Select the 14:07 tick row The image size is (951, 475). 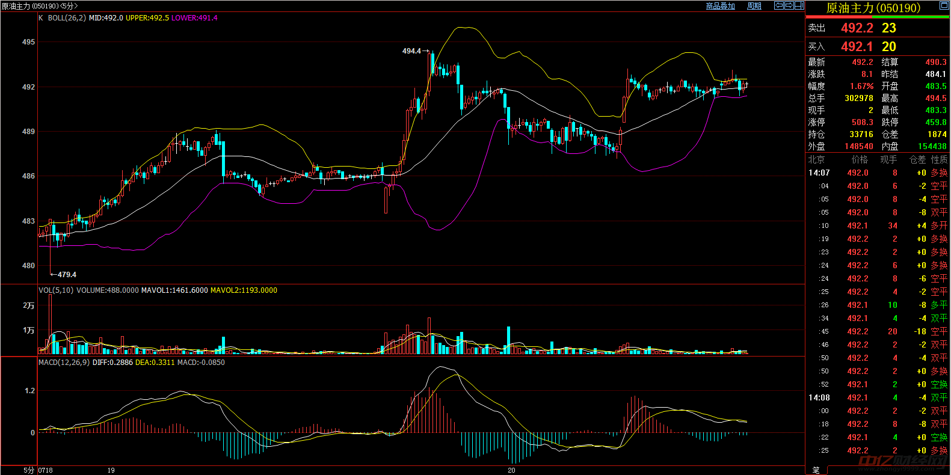click(x=878, y=173)
